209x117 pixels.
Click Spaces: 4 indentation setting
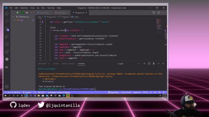point(137,92)
